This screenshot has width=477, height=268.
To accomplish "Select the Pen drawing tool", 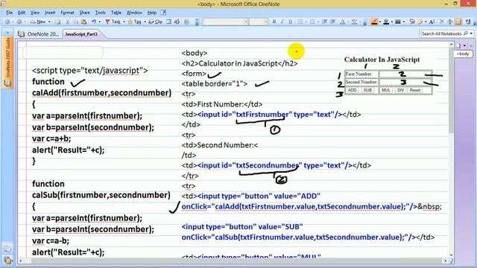I will (x=374, y=22).
